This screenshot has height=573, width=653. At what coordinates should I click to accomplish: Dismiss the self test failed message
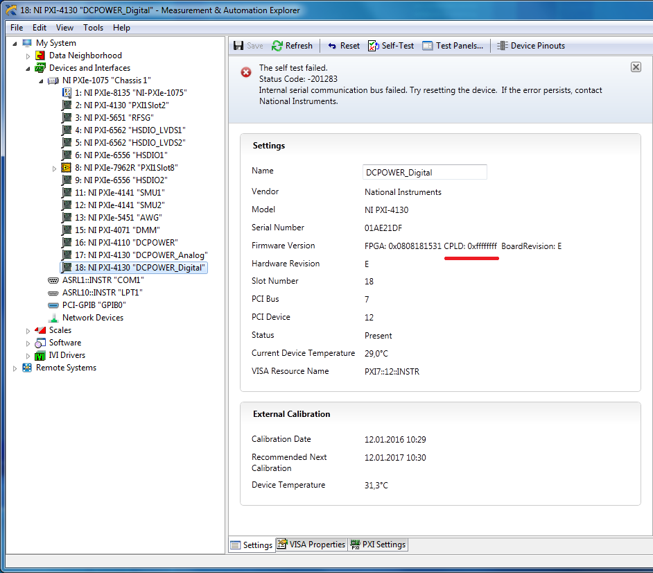click(x=636, y=67)
